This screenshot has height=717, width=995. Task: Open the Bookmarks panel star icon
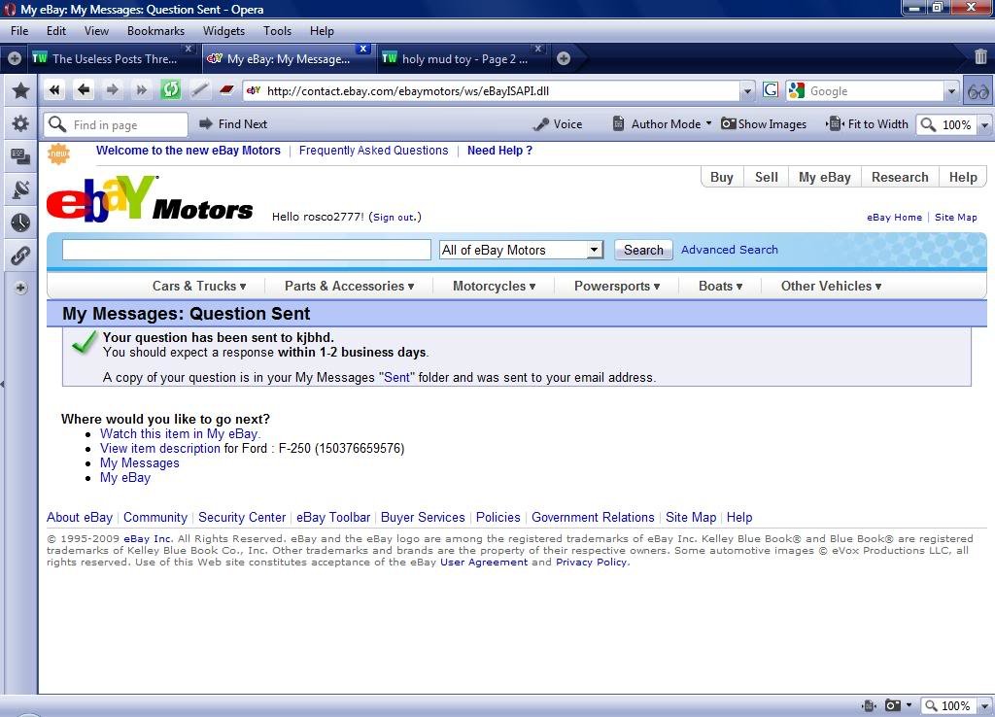point(20,90)
